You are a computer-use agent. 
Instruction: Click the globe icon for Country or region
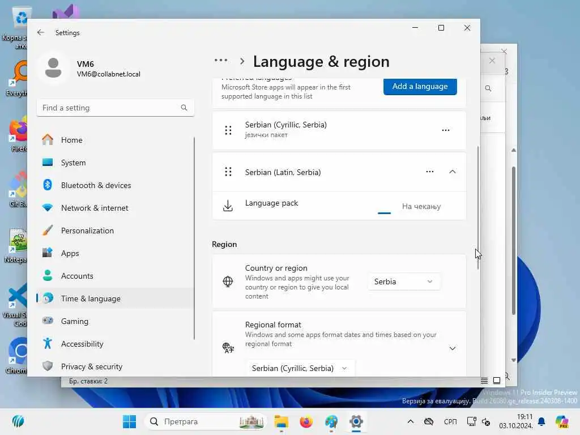tap(228, 282)
